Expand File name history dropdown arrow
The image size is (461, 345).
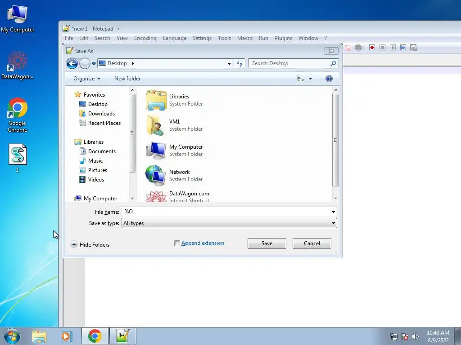tap(333, 212)
